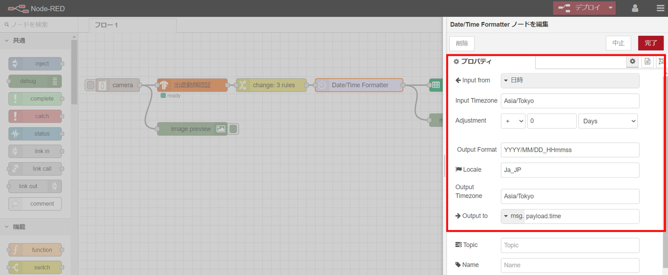Pick the link in node
The height and width of the screenshot is (275, 668).
[35, 151]
